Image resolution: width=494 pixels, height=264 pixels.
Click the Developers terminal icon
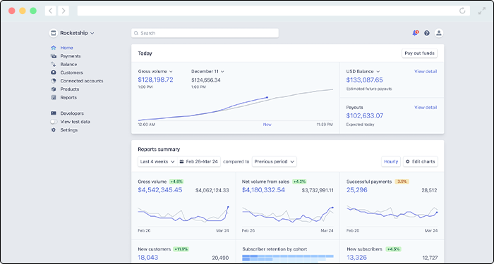pyautogui.click(x=53, y=113)
